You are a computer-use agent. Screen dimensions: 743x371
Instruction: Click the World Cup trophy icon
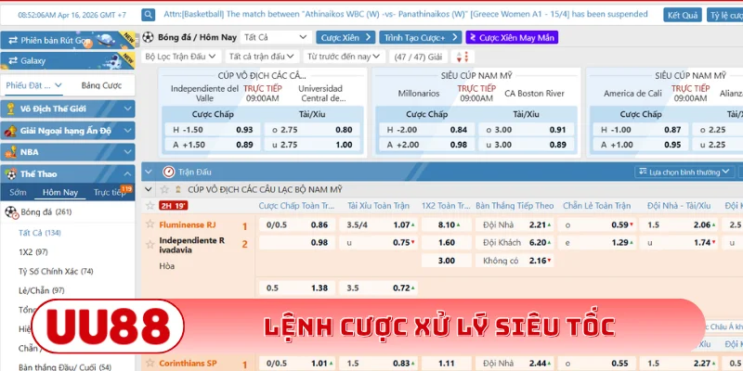click(x=10, y=109)
